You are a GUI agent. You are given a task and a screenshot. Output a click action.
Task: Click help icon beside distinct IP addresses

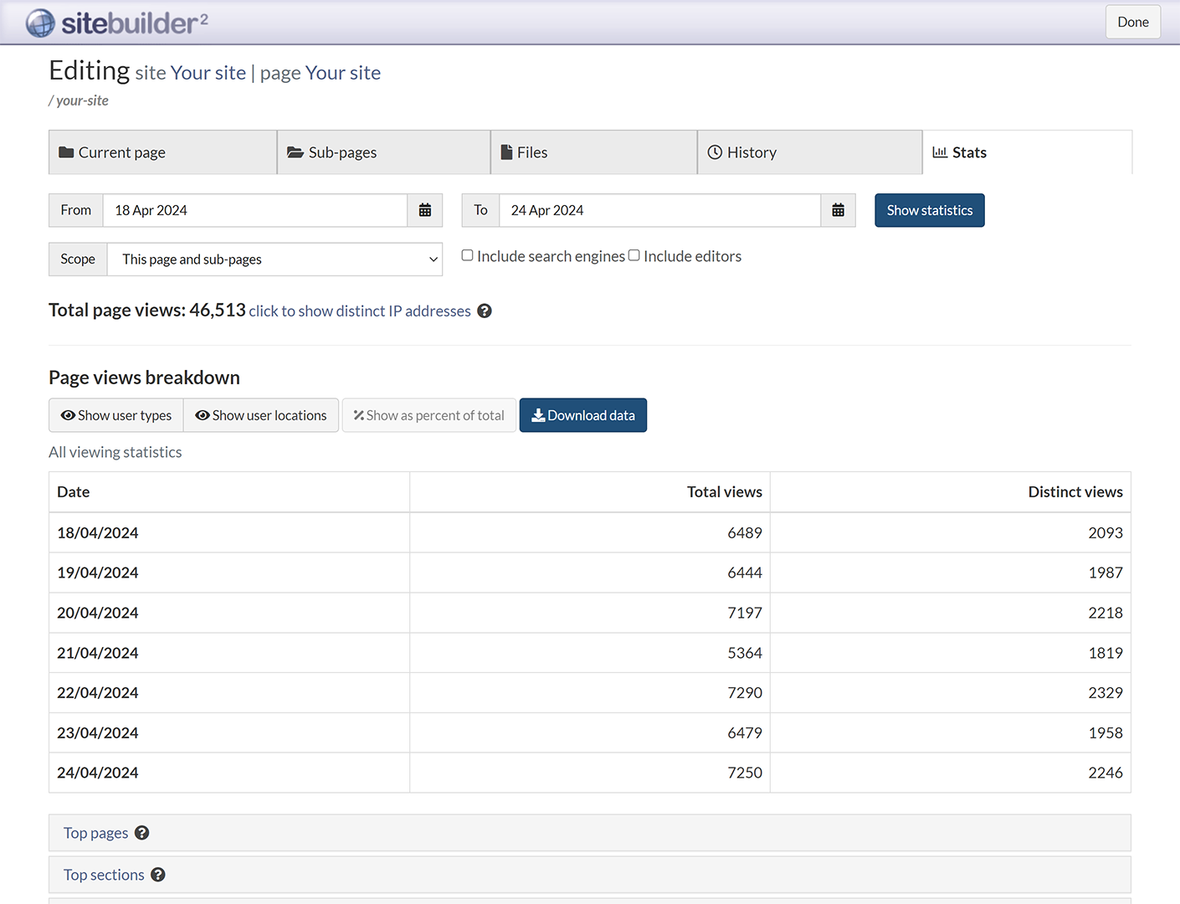pyautogui.click(x=485, y=311)
